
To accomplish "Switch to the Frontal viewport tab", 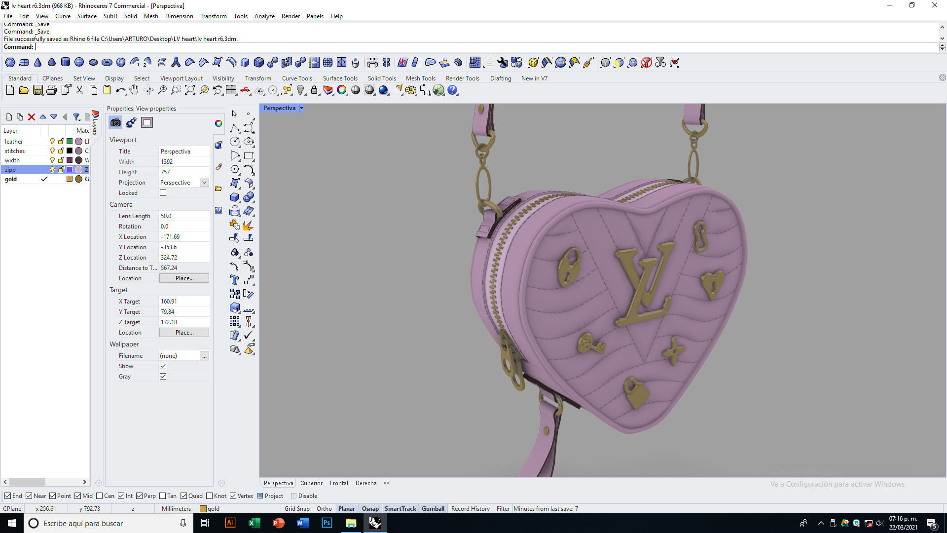I will click(339, 483).
